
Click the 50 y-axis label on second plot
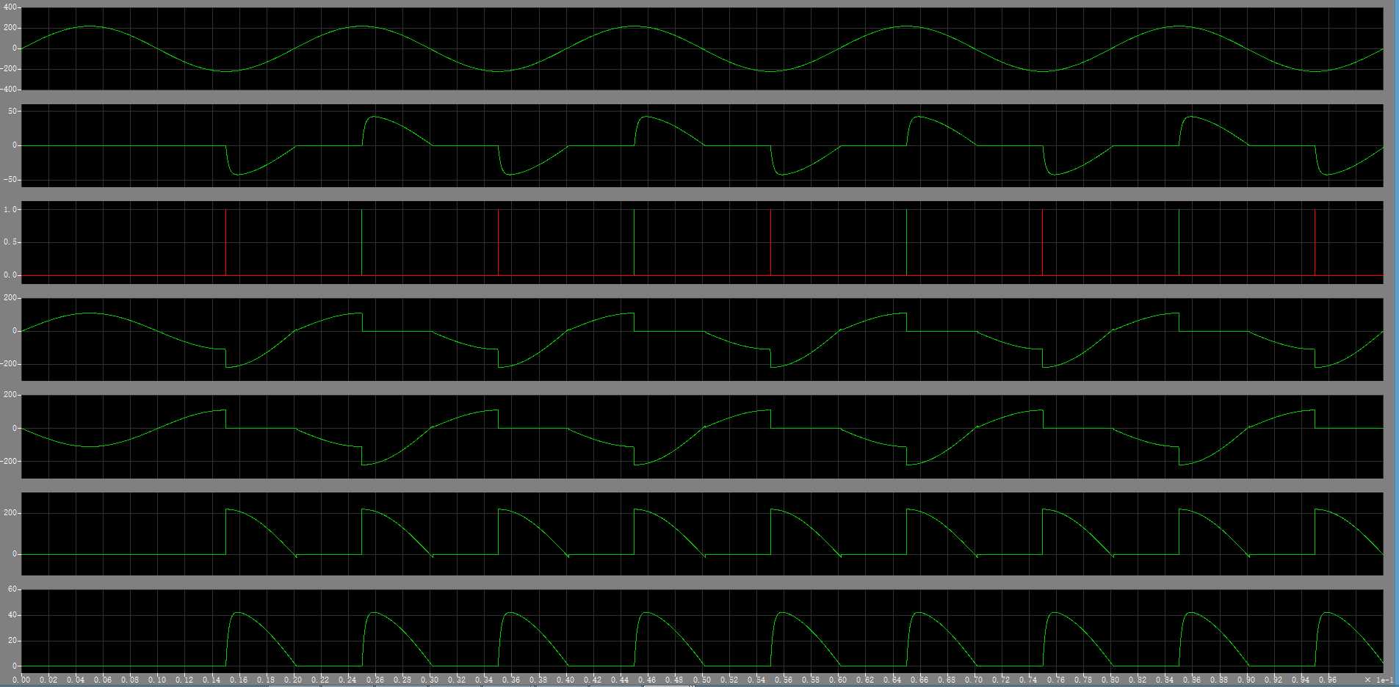pyautogui.click(x=12, y=111)
